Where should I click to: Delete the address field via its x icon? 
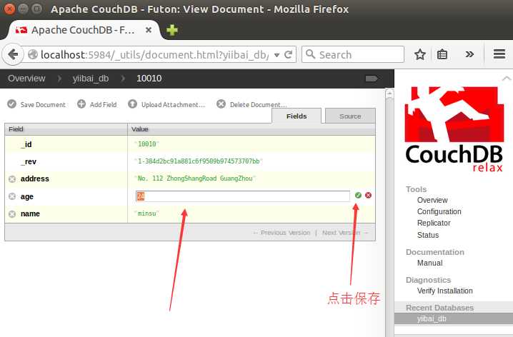[12, 178]
